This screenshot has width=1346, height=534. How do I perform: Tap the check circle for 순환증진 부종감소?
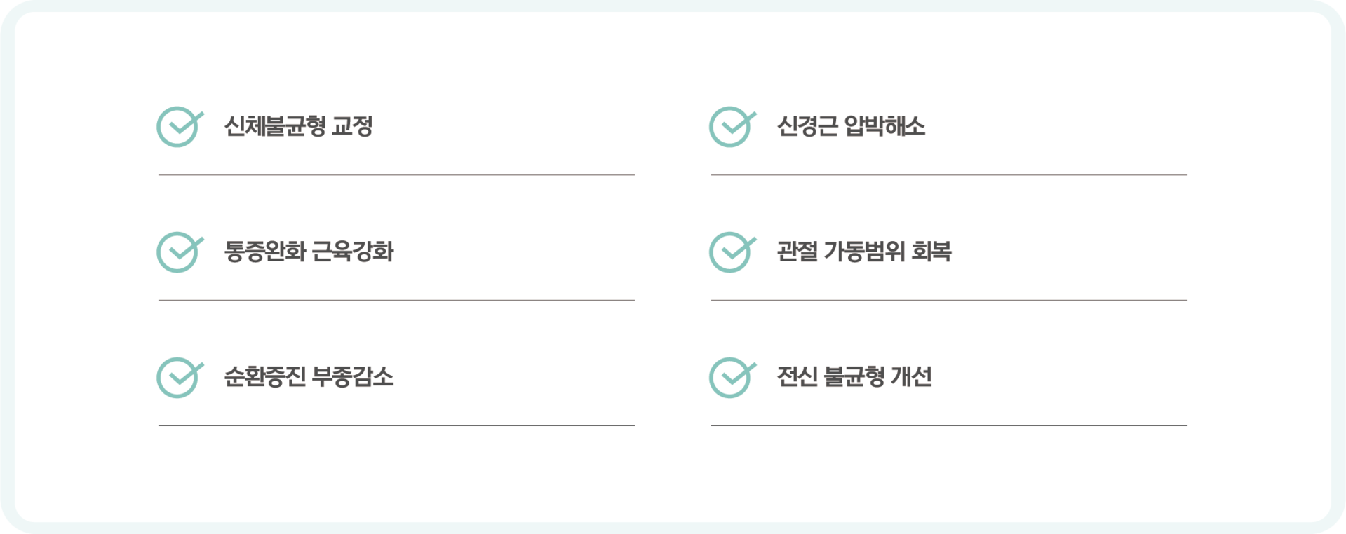click(179, 378)
